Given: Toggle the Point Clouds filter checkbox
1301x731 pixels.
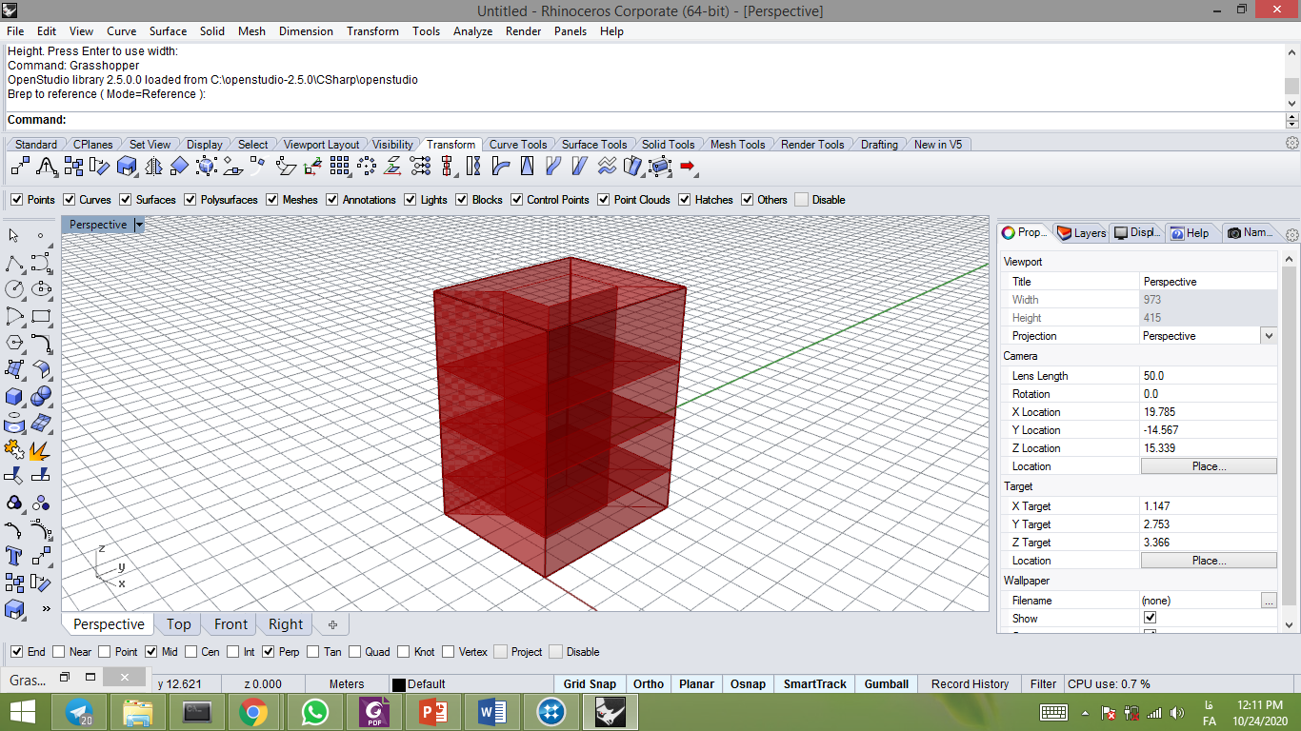Looking at the screenshot, I should pos(604,200).
